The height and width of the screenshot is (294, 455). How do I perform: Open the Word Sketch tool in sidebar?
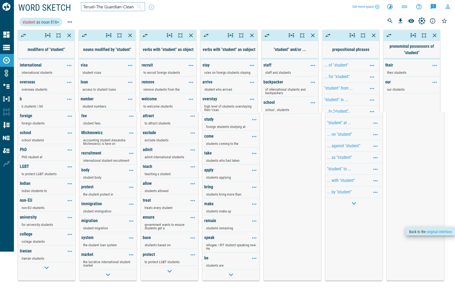click(6, 60)
